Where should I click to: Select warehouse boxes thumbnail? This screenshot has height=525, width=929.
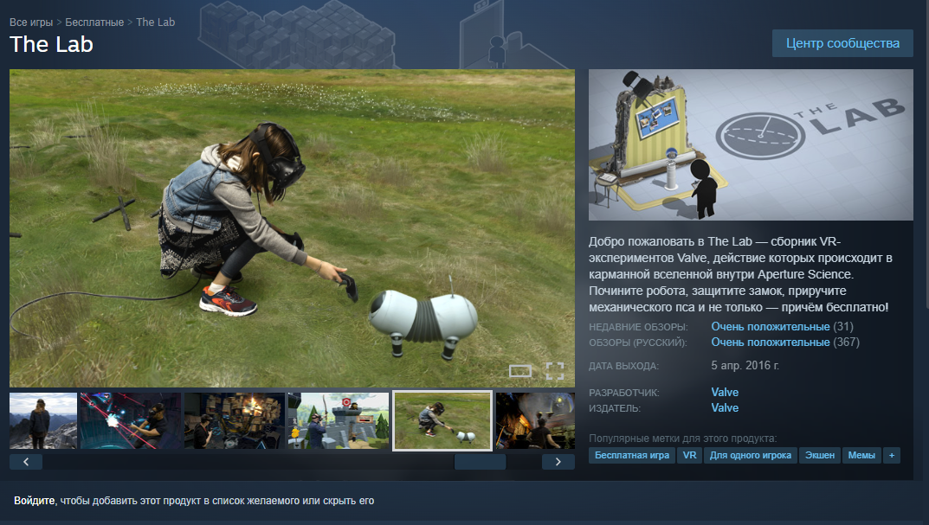pyautogui.click(x=235, y=421)
